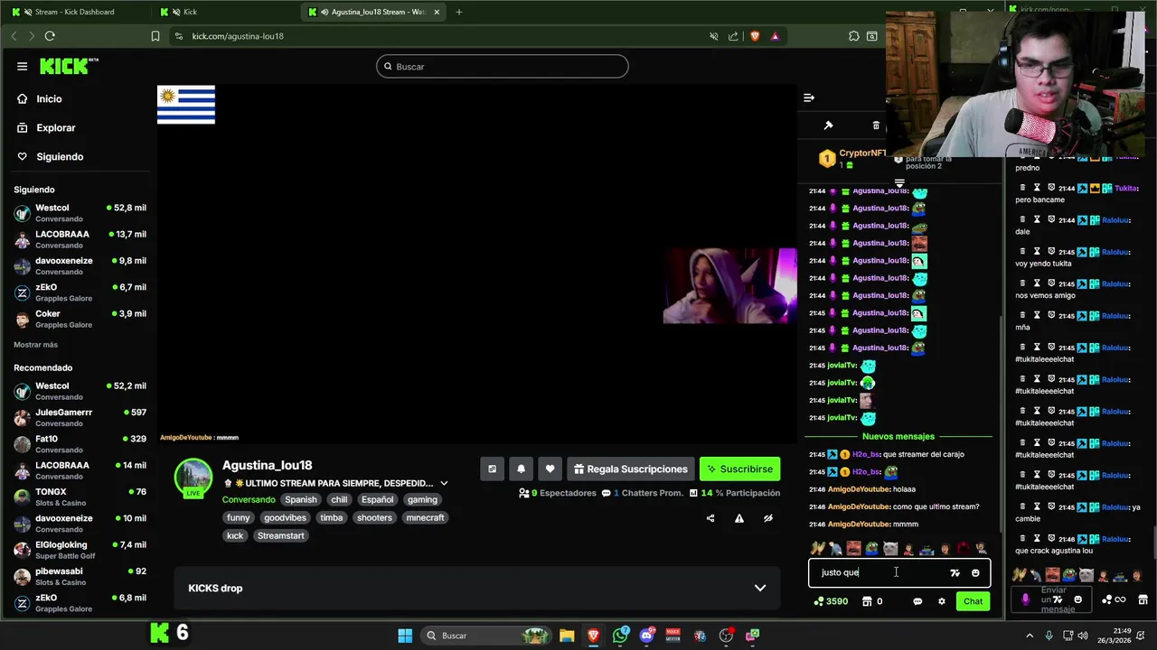The width and height of the screenshot is (1157, 650).
Task: Click Regala Suscripciones button
Action: point(630,469)
